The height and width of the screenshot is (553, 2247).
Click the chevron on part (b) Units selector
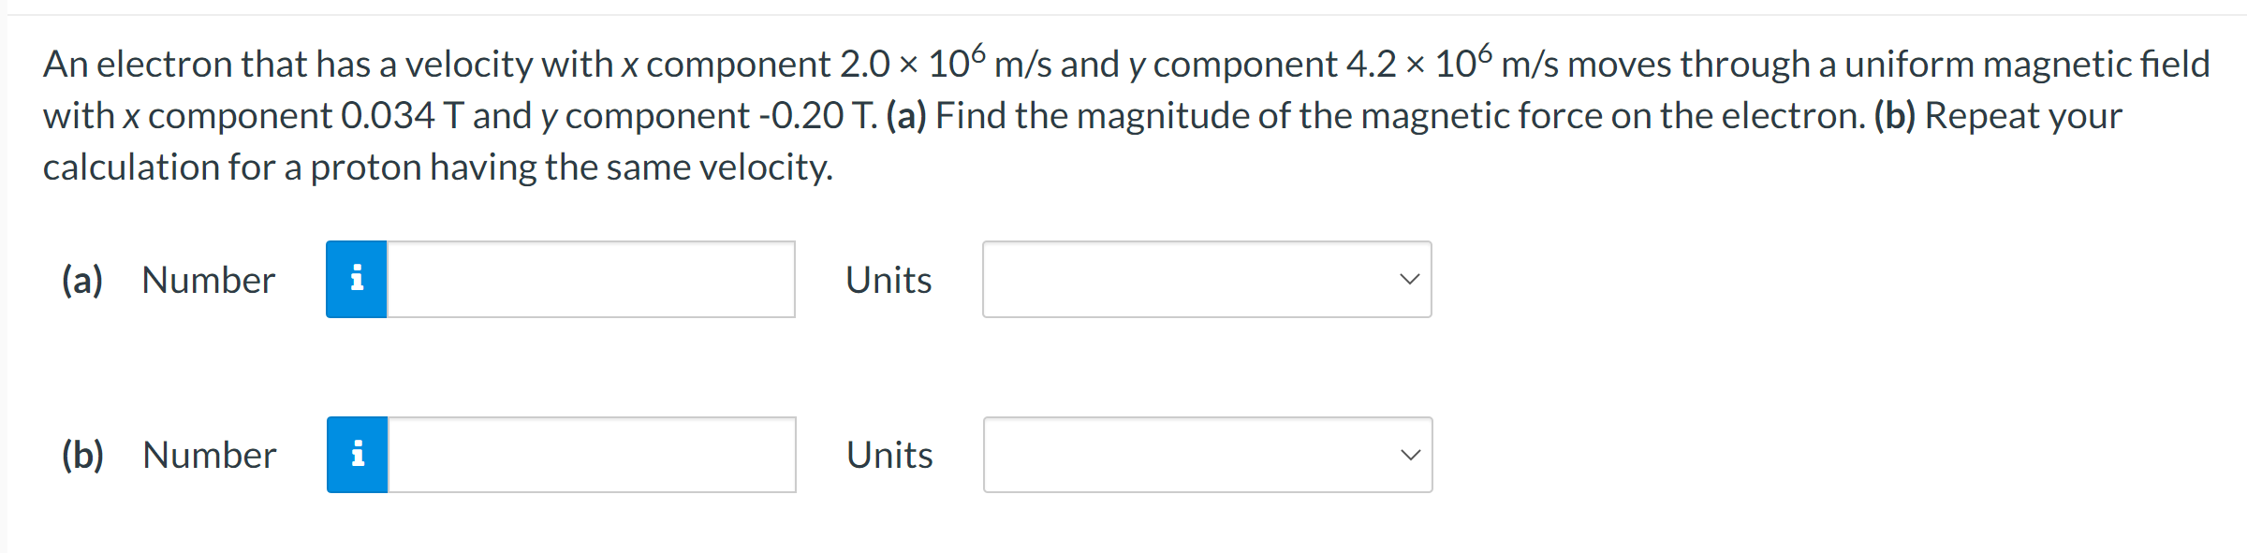click(x=1412, y=455)
